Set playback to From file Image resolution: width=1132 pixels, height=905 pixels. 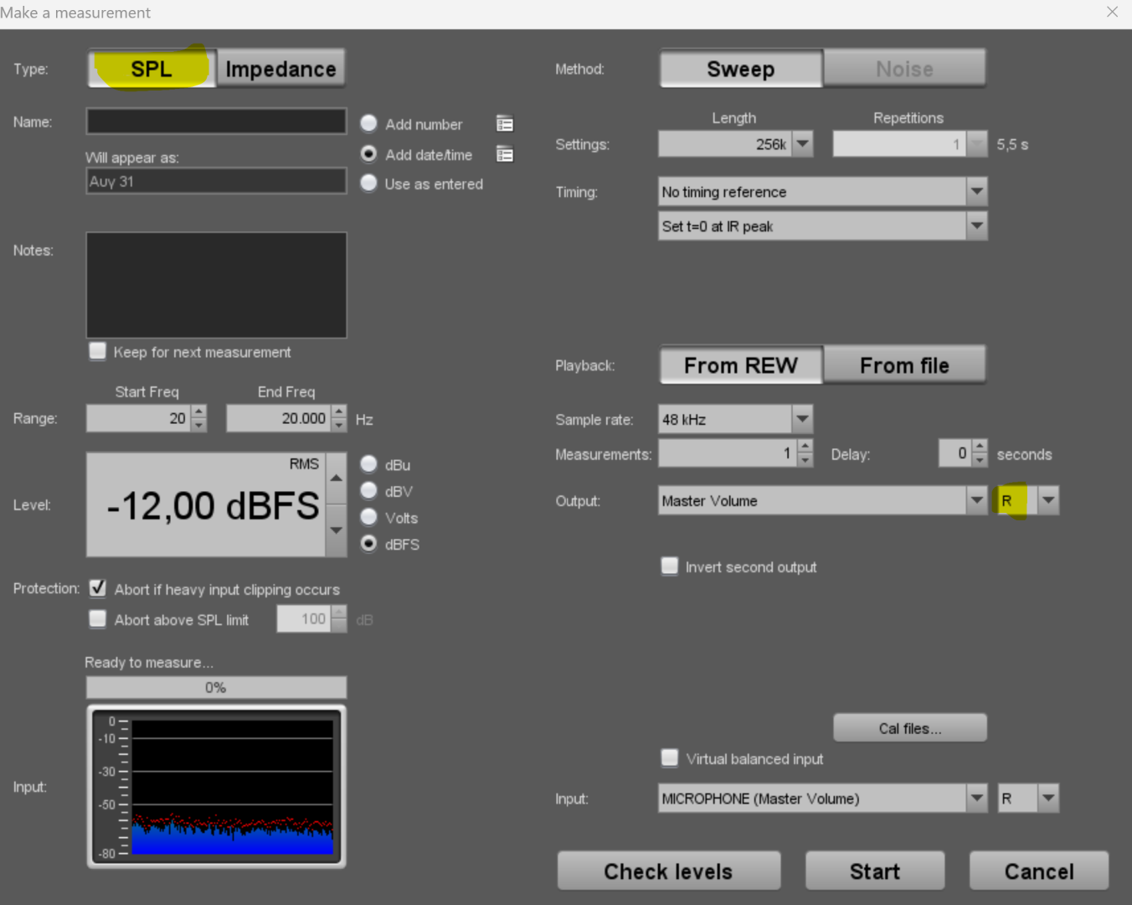(904, 365)
